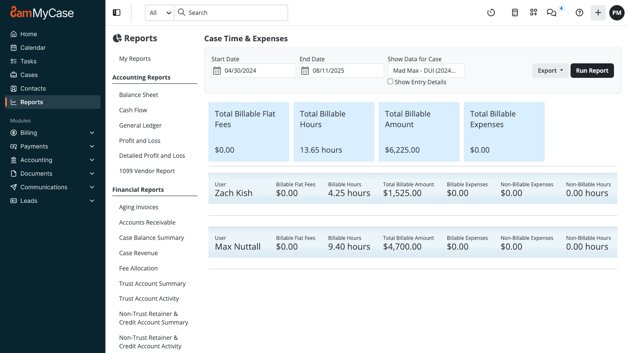Click the help question mark icon
The image size is (628, 353).
pyautogui.click(x=579, y=13)
